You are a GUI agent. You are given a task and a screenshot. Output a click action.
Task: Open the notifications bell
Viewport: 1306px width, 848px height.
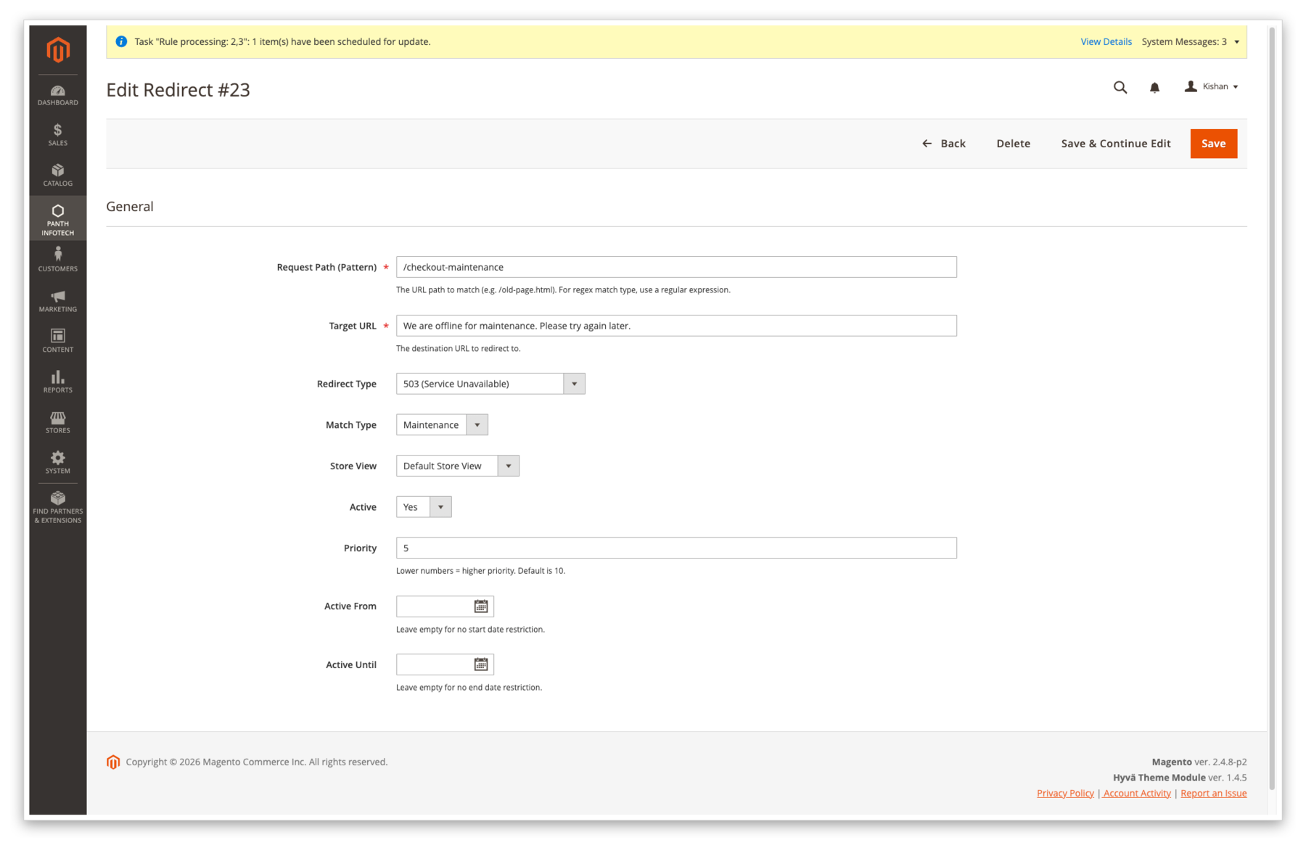pos(1154,86)
